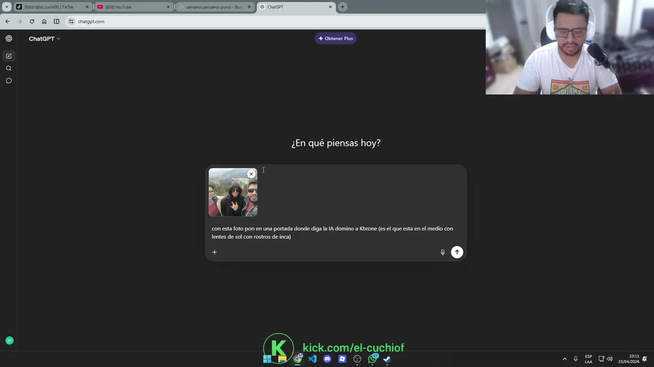Image resolution: width=654 pixels, height=367 pixels.
Task: Open Roblox from the taskbar
Action: 342,359
